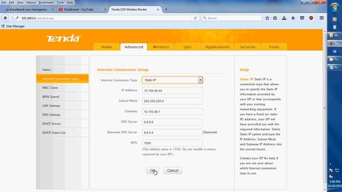
Task: Click the red shield extension icon
Action: pyautogui.click(x=311, y=18)
